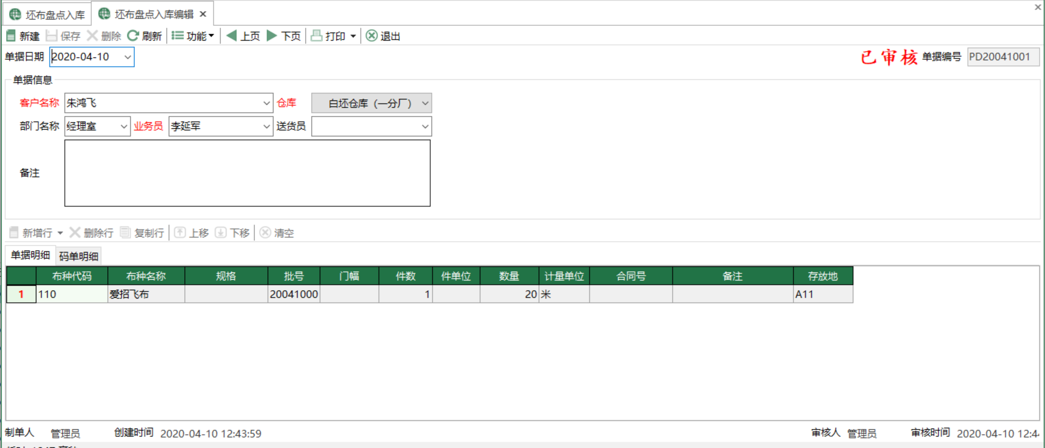Switch to 坯布盘点入库 tab
The image size is (1045, 448).
pos(47,15)
